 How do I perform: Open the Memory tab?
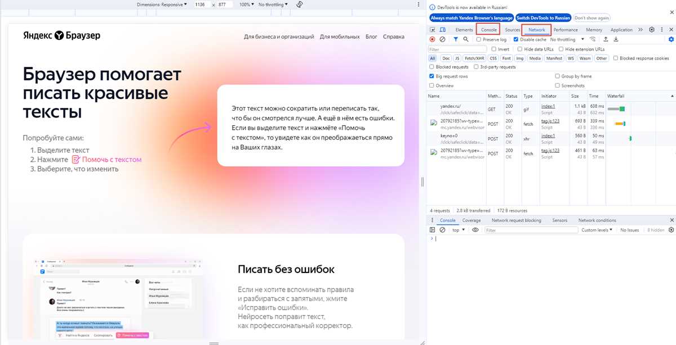[x=594, y=30]
